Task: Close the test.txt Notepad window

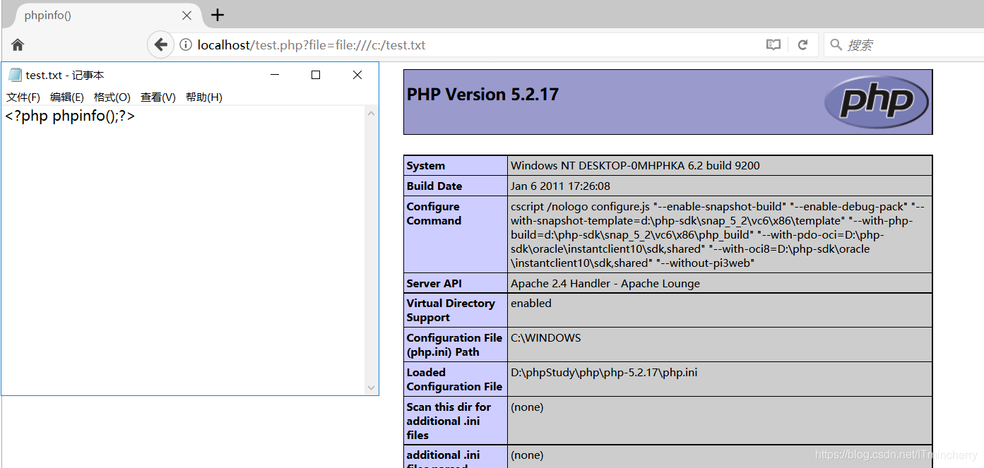Action: [x=357, y=75]
